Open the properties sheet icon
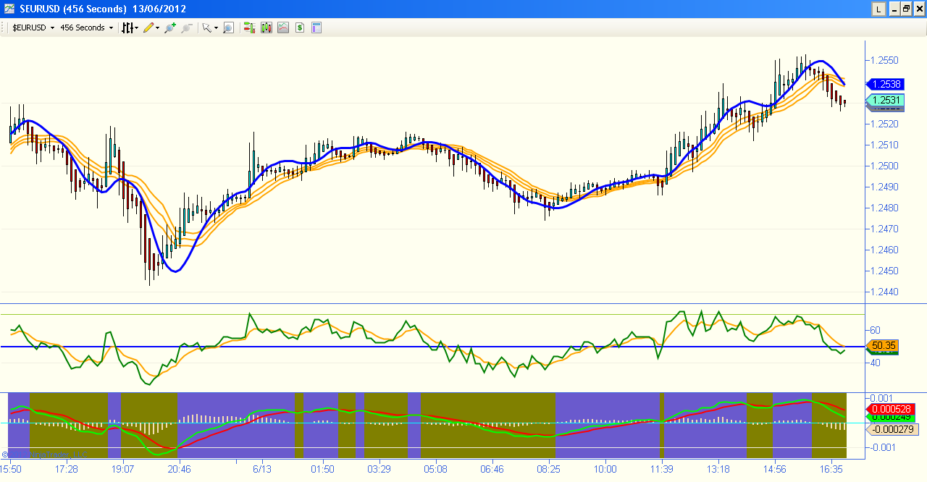The width and height of the screenshot is (927, 482). tap(316, 28)
